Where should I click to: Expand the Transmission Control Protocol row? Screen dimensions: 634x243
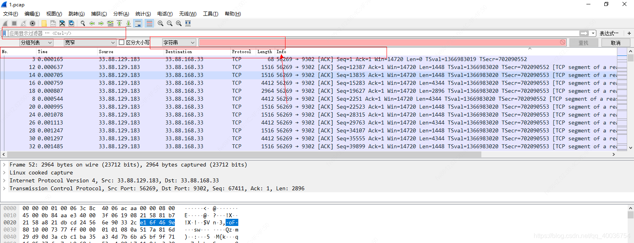(4, 188)
